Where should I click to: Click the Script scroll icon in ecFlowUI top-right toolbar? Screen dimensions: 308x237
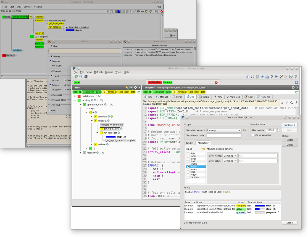257,77
